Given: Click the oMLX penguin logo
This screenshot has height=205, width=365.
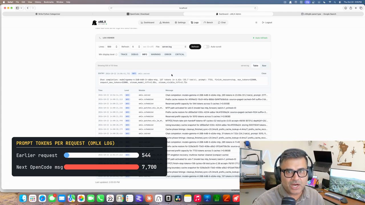Looking at the screenshot, I should point(94,22).
